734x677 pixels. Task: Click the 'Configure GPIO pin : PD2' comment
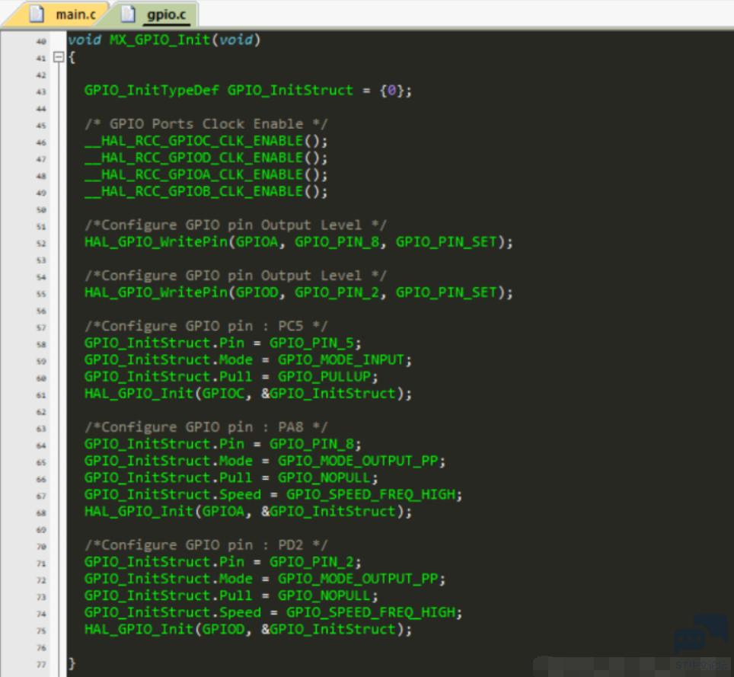click(206, 545)
